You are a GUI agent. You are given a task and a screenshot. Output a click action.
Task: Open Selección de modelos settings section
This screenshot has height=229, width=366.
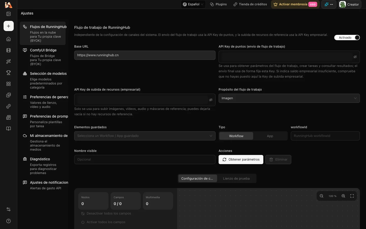click(43, 80)
